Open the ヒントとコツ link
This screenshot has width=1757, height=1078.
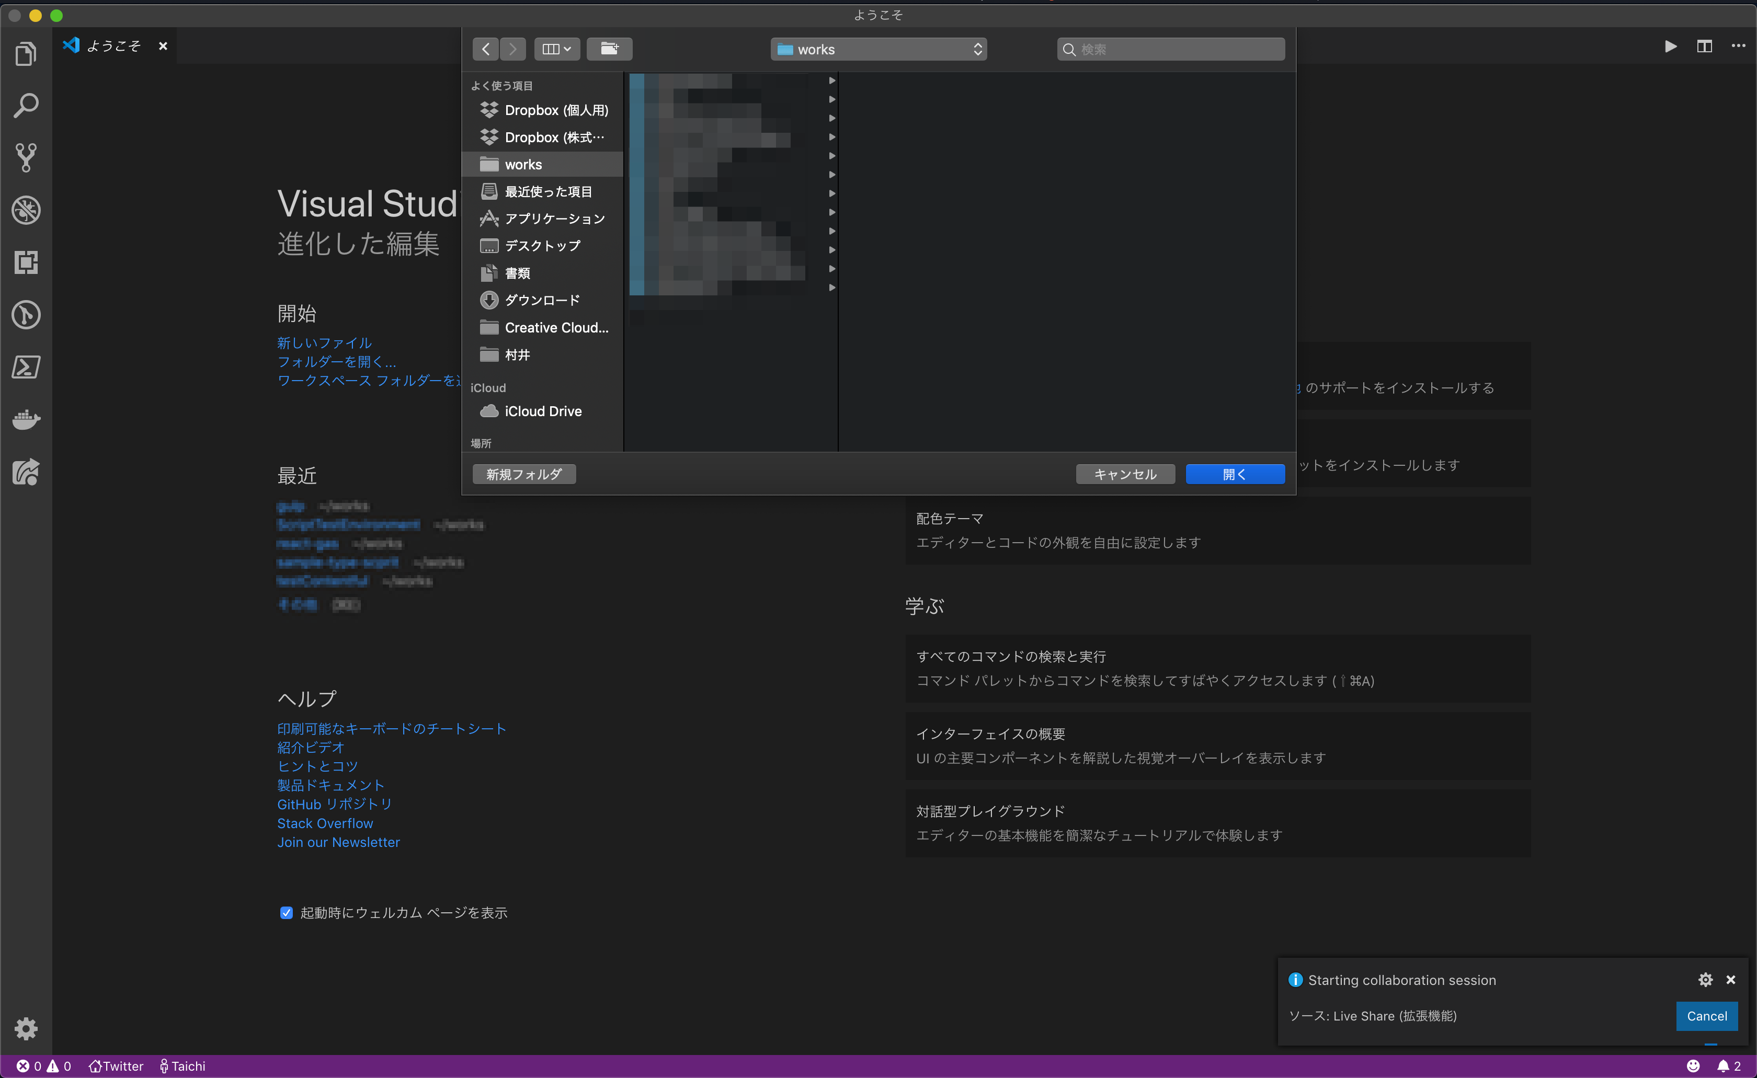317,766
